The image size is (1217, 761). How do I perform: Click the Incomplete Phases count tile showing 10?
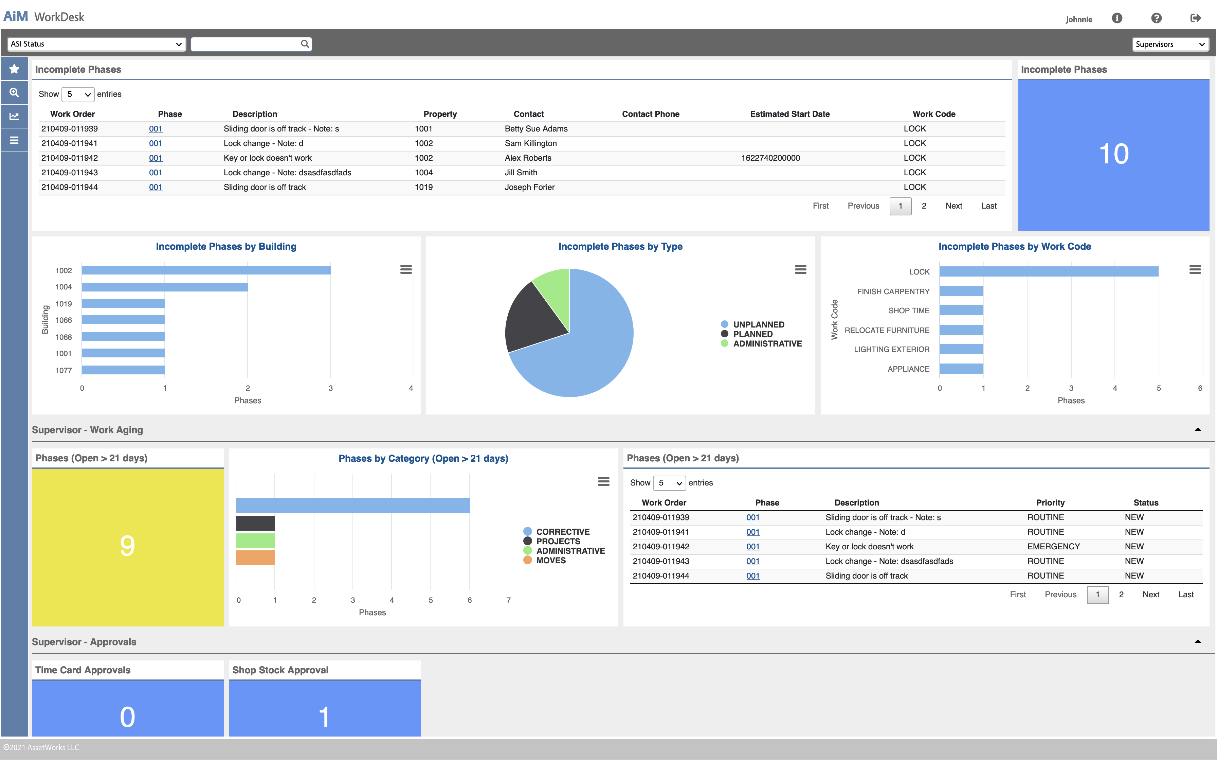tap(1113, 155)
